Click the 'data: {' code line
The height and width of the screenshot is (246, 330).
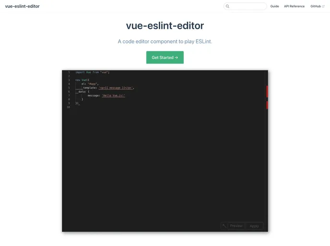point(84,92)
